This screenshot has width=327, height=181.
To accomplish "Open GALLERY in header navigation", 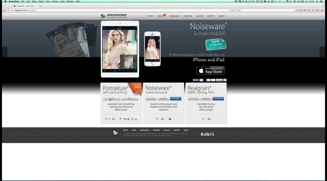I will click(199, 16).
